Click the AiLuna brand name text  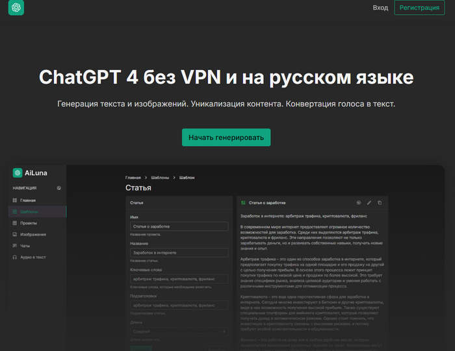(36, 173)
